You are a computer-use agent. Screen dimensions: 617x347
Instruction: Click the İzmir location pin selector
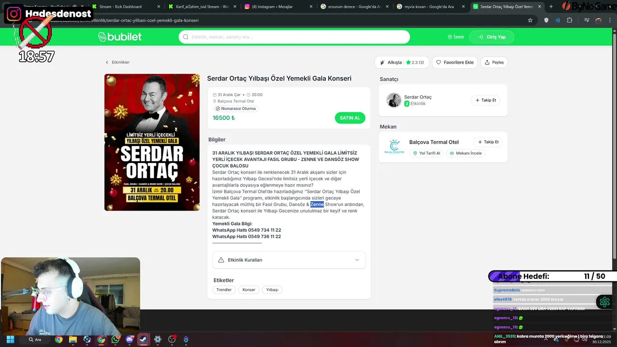pyautogui.click(x=456, y=37)
